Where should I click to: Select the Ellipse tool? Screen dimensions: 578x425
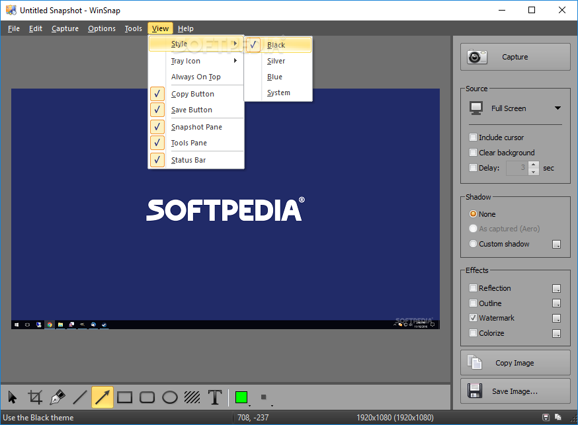click(170, 397)
